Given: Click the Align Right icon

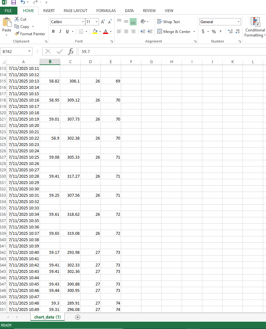Looking at the screenshot, I should pyautogui.click(x=133, y=31).
